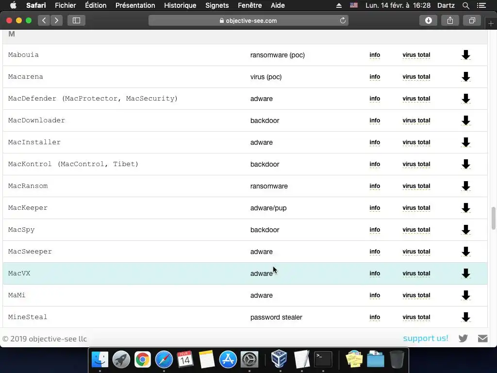Viewport: 497px width, 373px height.
Task: Open virus total link for MacKeeper
Action: coord(416,208)
